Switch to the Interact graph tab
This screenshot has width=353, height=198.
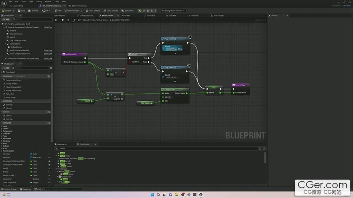click(193, 16)
